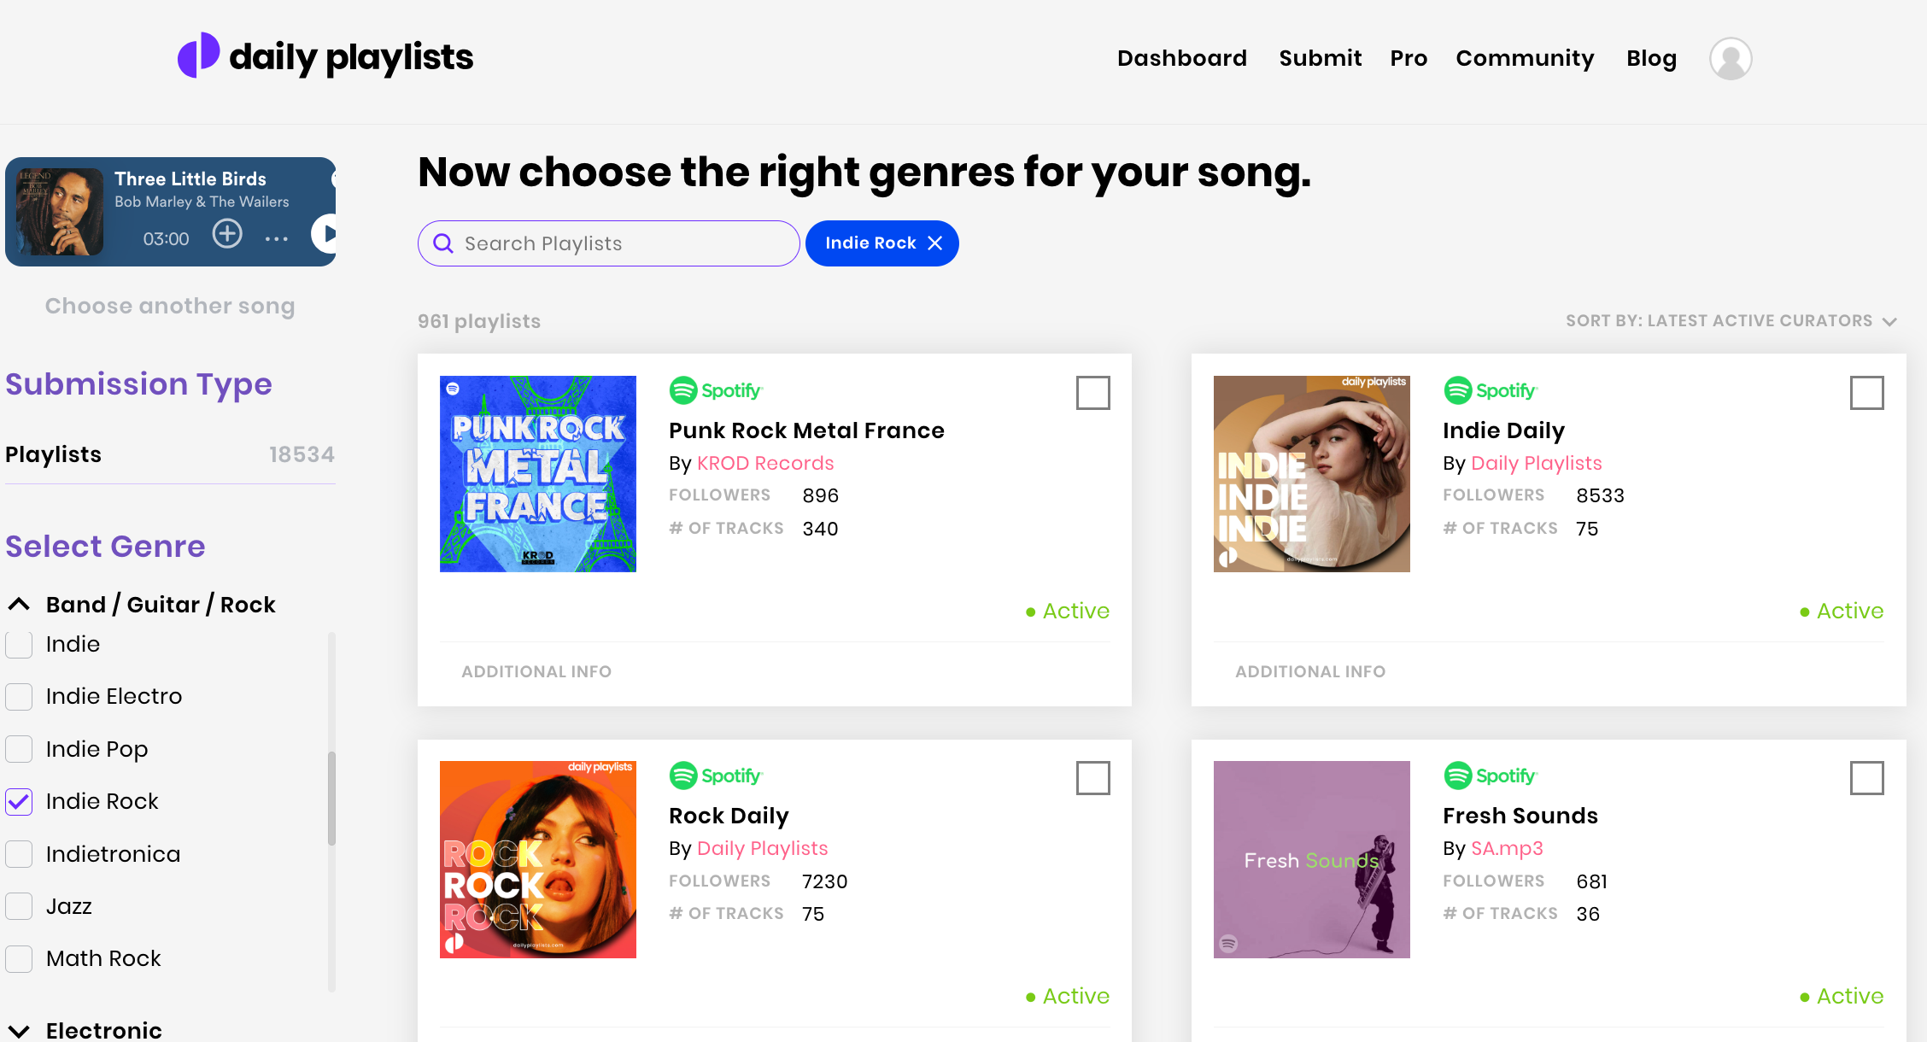The image size is (1927, 1042).
Task: Select the Punk Rock Metal France playlist checkbox
Action: click(1093, 393)
